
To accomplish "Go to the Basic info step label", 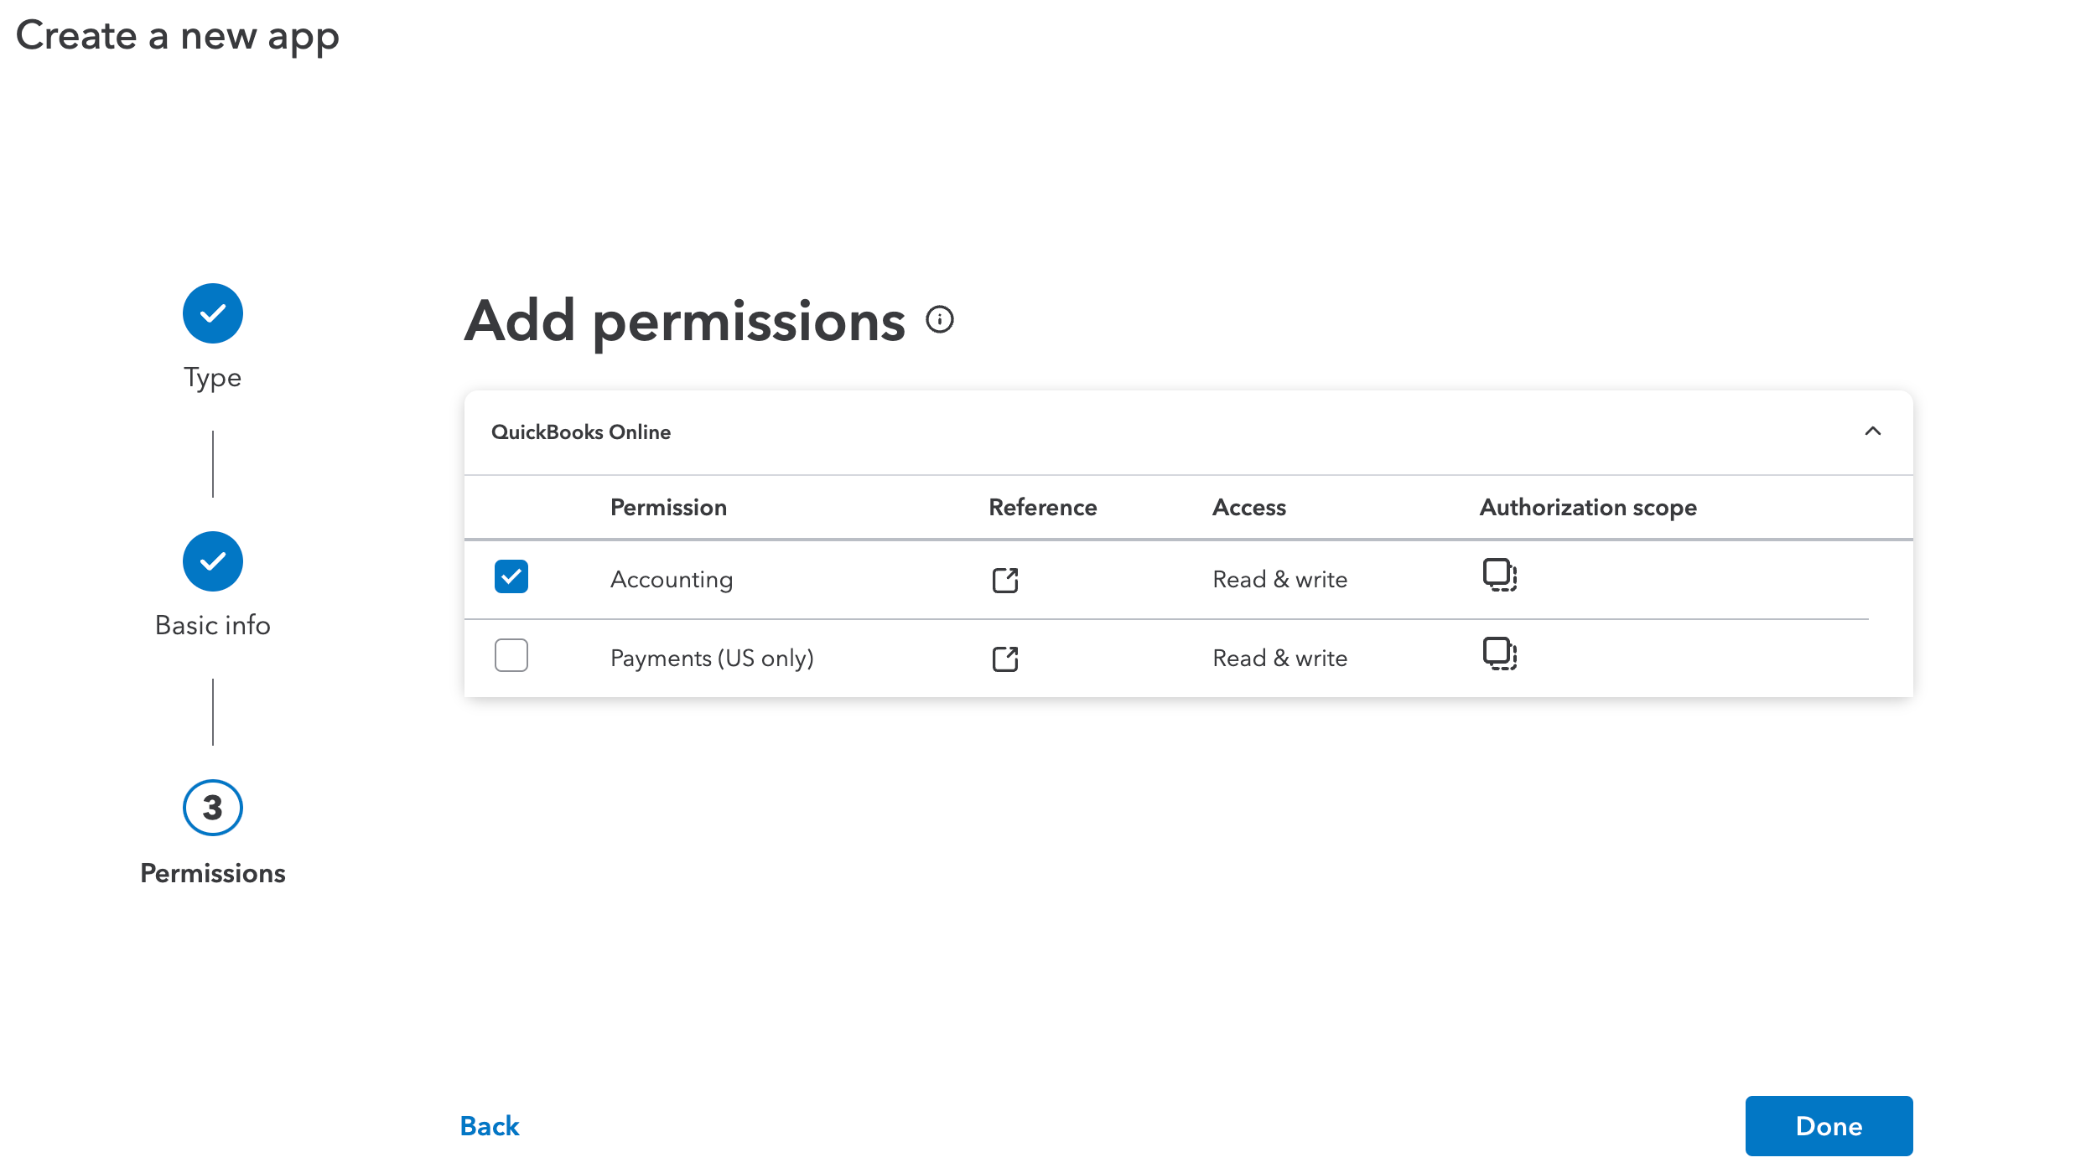I will pyautogui.click(x=213, y=625).
